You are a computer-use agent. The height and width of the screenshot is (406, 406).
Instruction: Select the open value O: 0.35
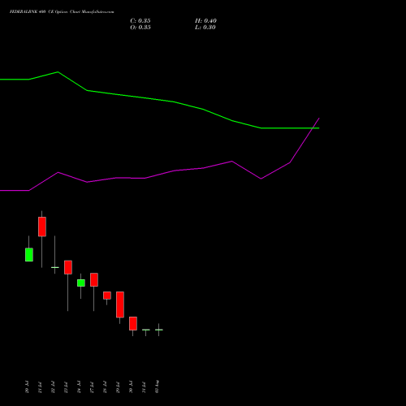coord(140,28)
